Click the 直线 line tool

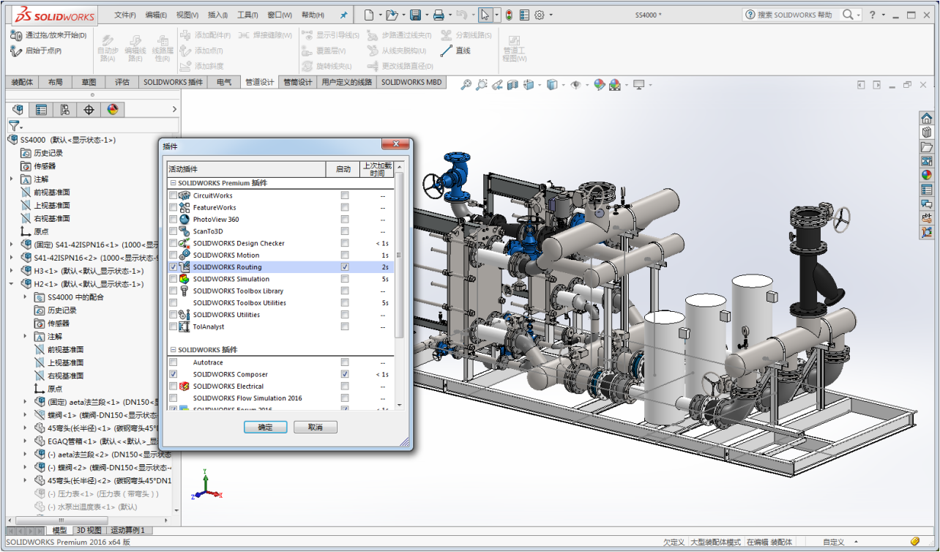click(455, 51)
